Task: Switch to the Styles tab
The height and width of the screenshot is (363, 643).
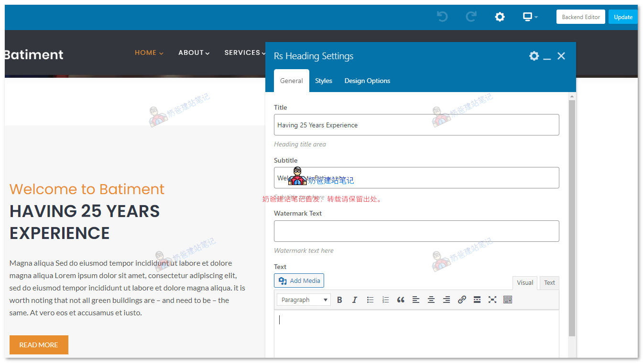Action: point(323,81)
